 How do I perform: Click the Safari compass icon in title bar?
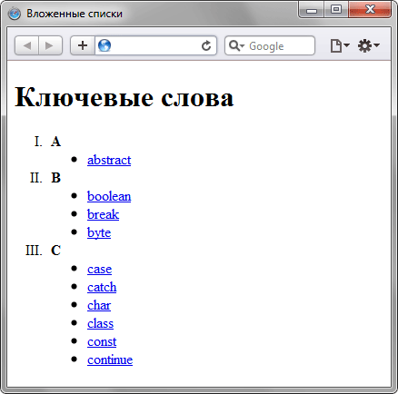click(x=15, y=14)
